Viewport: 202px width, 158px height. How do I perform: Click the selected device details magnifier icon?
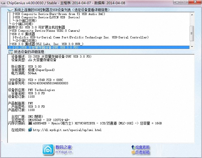pos(11,52)
